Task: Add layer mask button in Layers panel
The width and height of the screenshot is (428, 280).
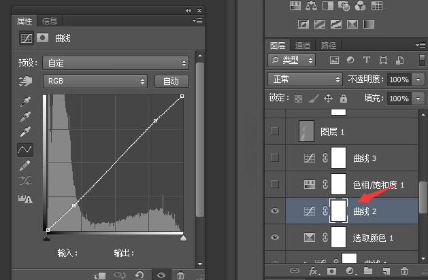Action: tap(331, 270)
